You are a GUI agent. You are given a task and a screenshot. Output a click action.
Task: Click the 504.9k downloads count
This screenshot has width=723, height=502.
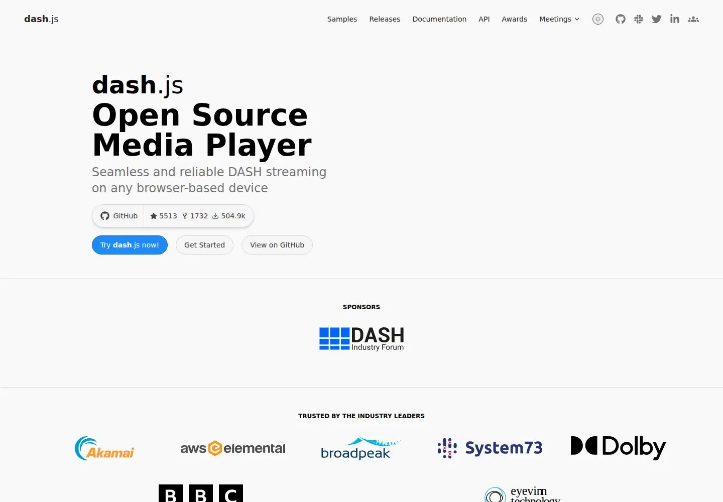[x=229, y=216]
